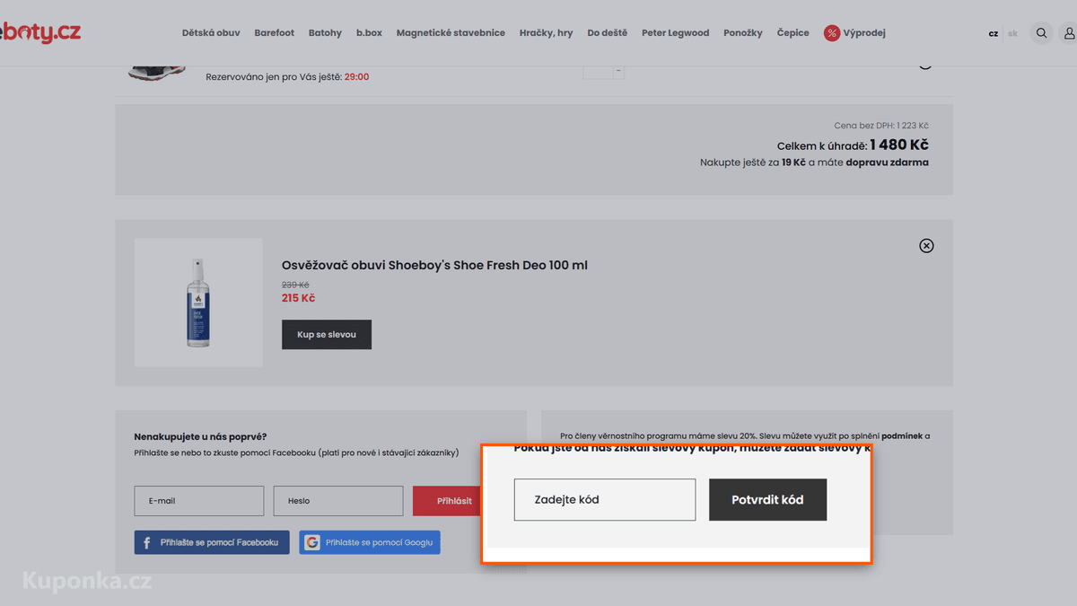Open b.box menu

coord(369,33)
